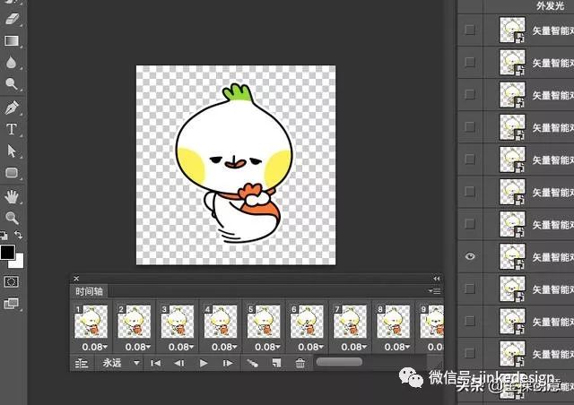Jump to the first frame
The width and height of the screenshot is (574, 405).
point(155,363)
